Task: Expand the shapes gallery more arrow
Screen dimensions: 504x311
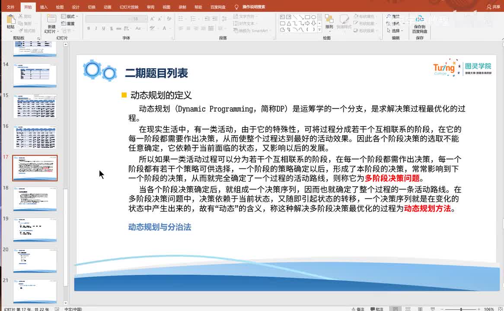Action: click(x=319, y=29)
